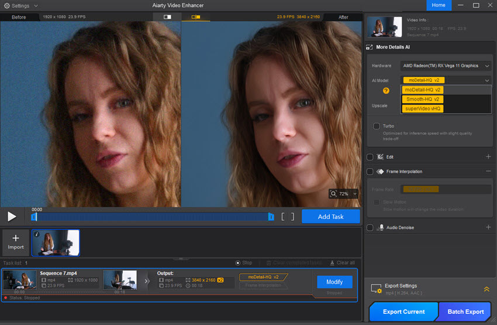Toggle the Slow Motion checkbox

coord(377,202)
